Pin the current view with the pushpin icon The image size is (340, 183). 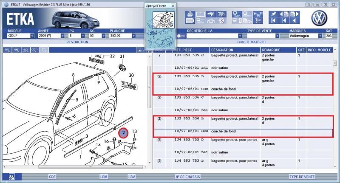(274, 14)
